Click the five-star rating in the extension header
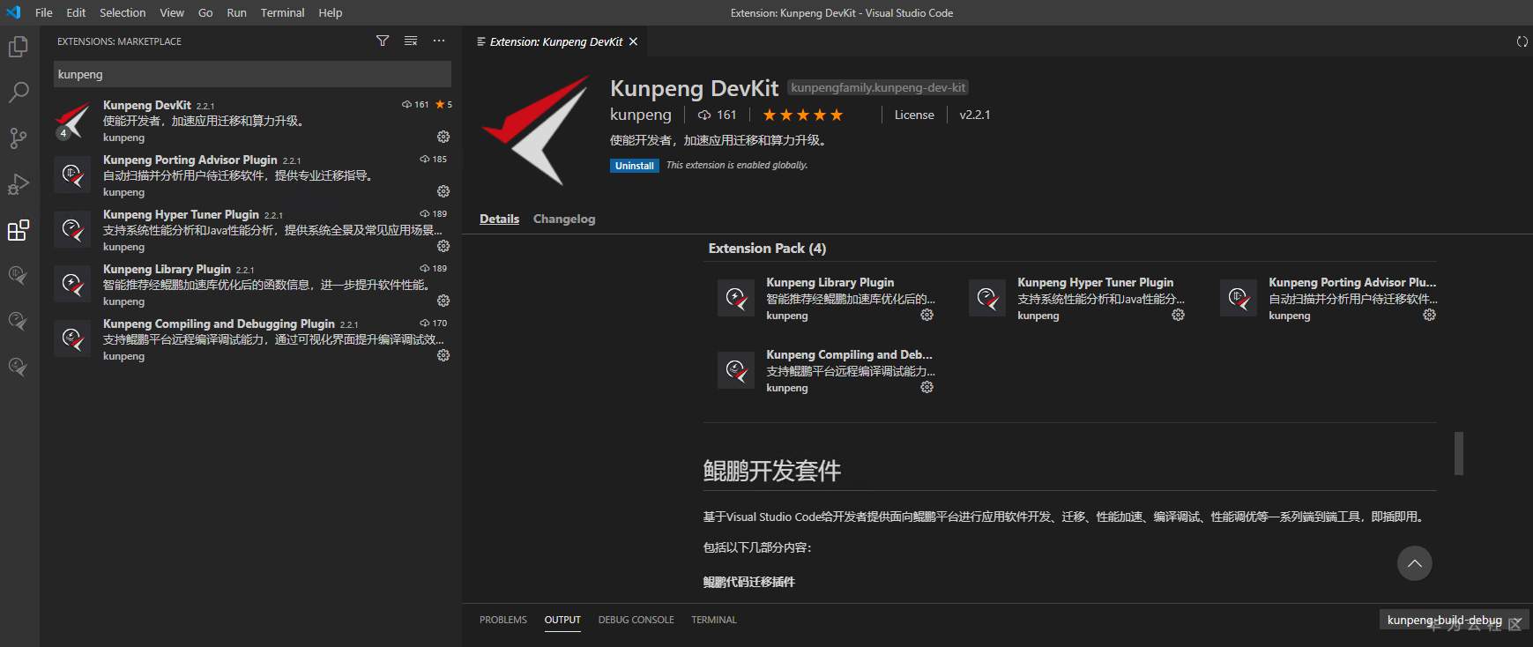Image resolution: width=1533 pixels, height=647 pixels. 803,115
